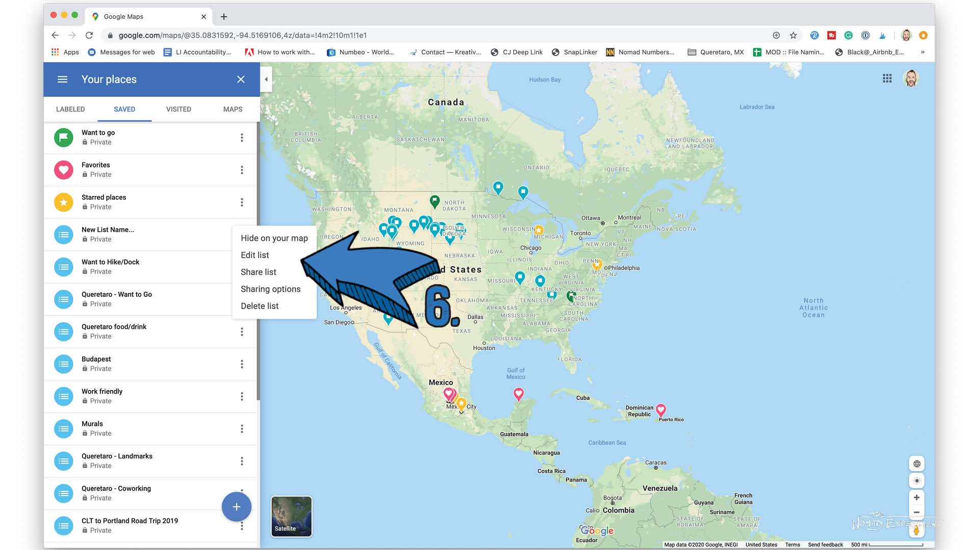Toggle globe view button
The height and width of the screenshot is (550, 979).
(917, 464)
